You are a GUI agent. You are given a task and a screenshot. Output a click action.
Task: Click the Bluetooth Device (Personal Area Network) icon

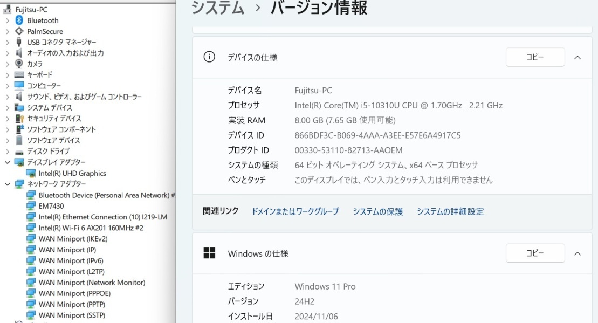(31, 195)
